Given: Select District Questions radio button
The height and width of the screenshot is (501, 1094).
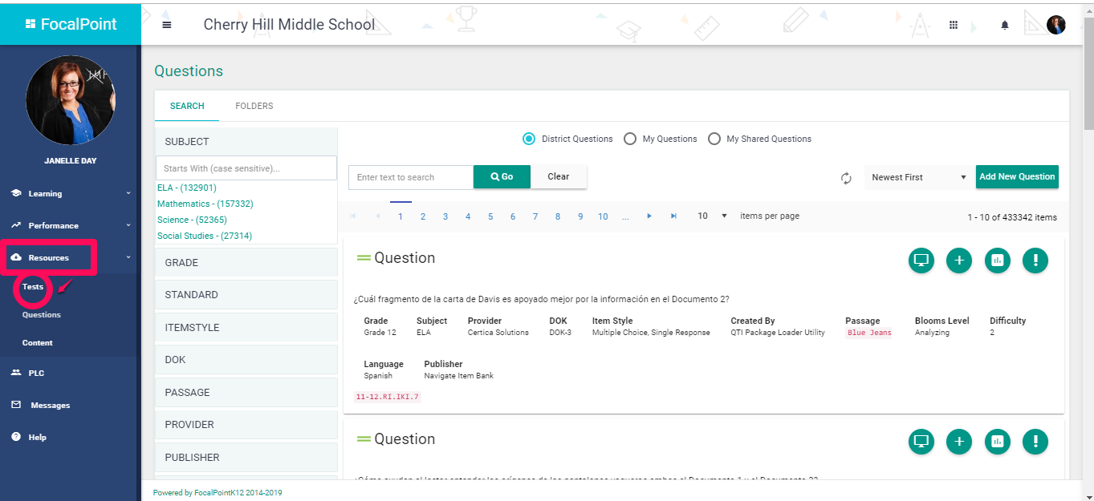Looking at the screenshot, I should point(529,139).
